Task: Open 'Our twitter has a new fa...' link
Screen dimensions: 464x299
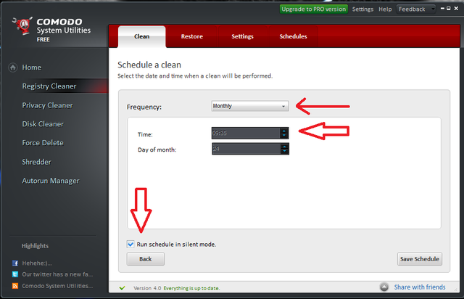Action: pos(57,274)
